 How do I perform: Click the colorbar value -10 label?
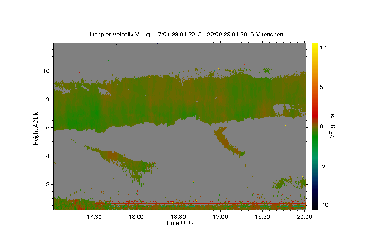pyautogui.click(x=324, y=205)
